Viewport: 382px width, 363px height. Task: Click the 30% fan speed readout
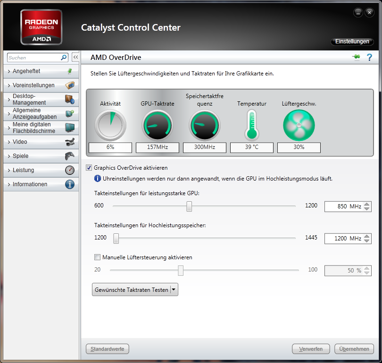[299, 147]
